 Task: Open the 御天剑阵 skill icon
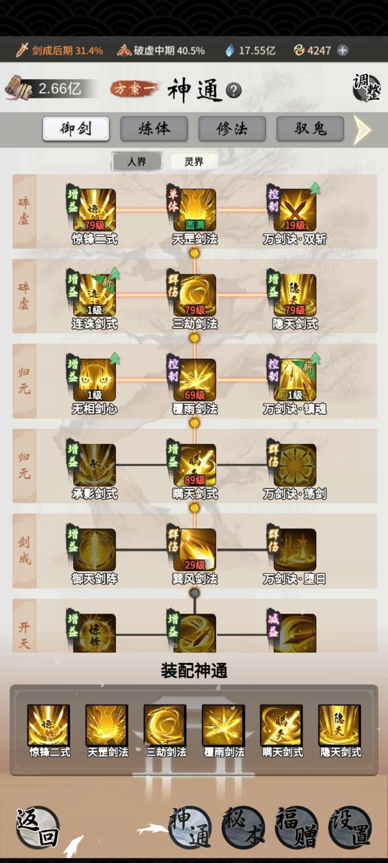tap(94, 549)
